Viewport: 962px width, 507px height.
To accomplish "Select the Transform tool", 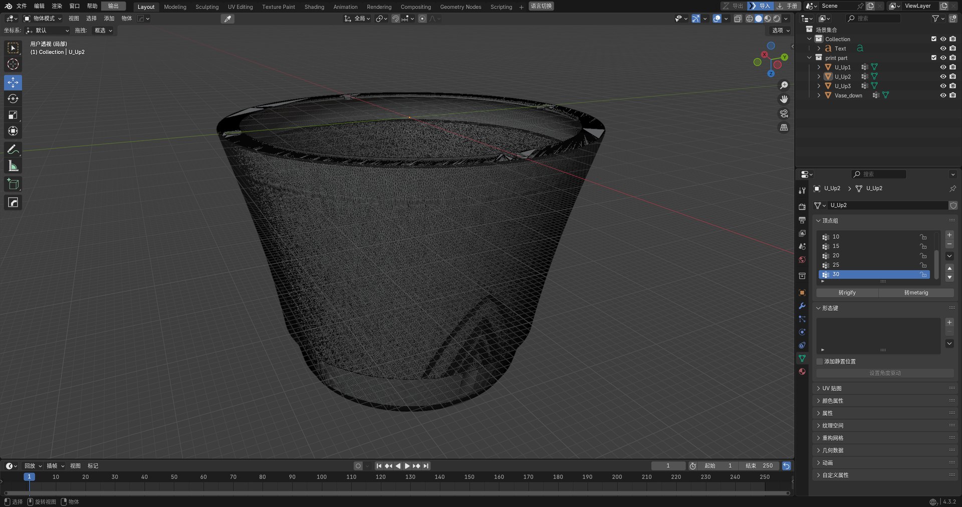I will [13, 131].
